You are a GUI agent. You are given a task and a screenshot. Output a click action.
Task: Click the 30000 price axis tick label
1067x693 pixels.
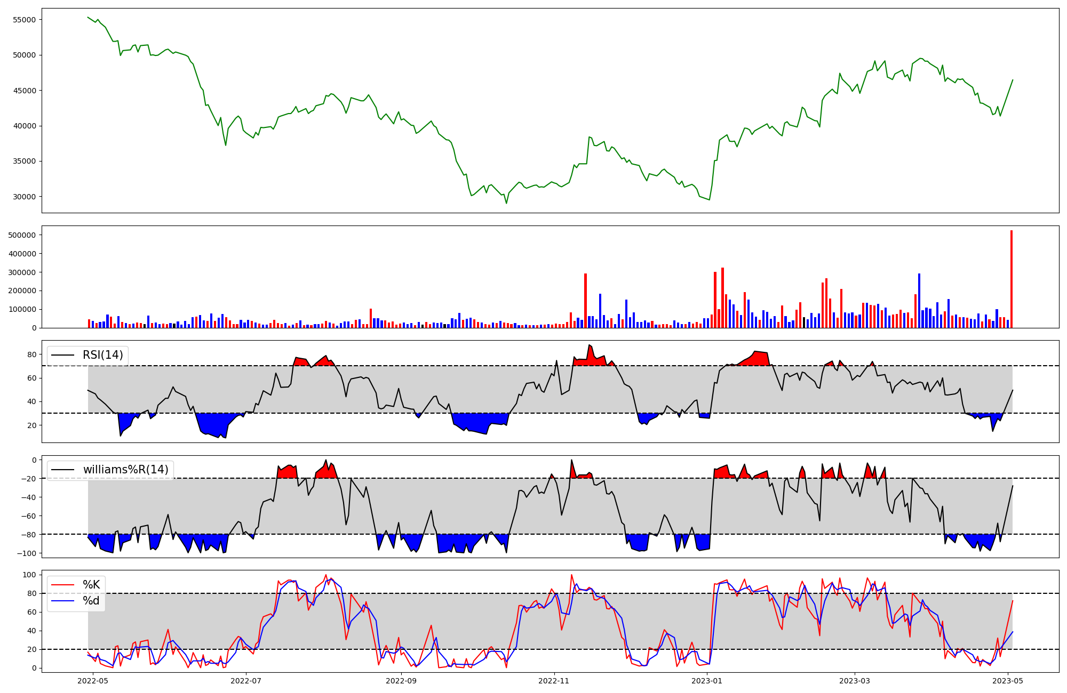pos(24,197)
